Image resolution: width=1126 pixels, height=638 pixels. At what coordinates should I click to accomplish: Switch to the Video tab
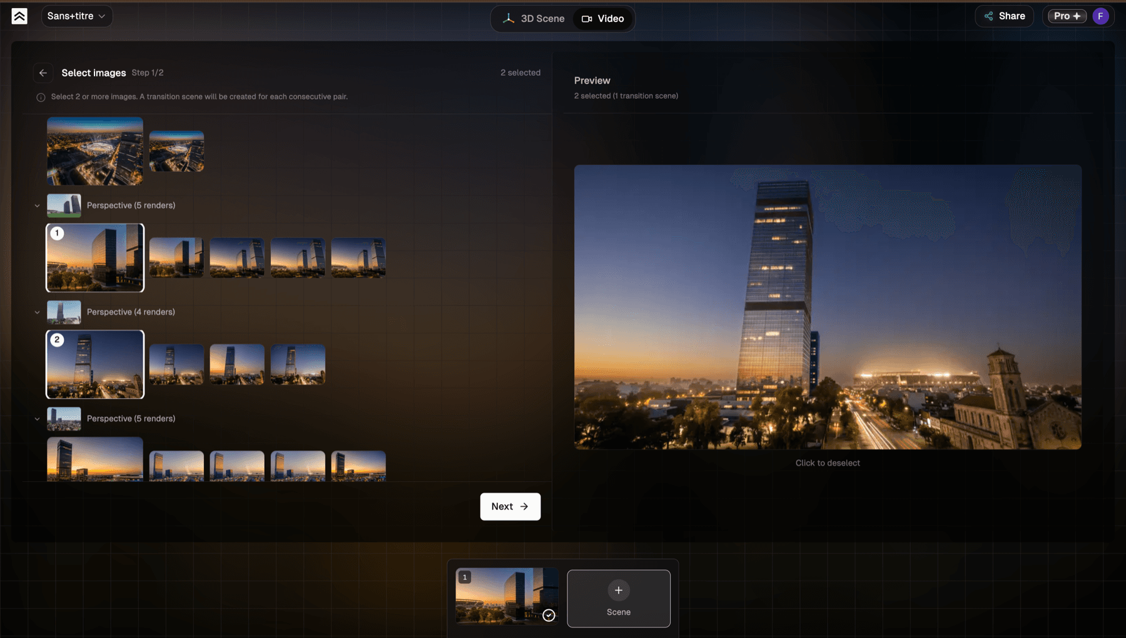(603, 19)
